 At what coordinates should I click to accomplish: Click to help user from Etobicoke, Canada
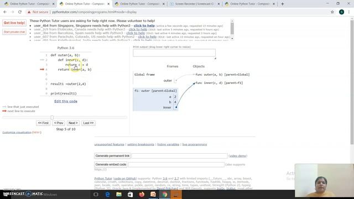tap(138, 29)
